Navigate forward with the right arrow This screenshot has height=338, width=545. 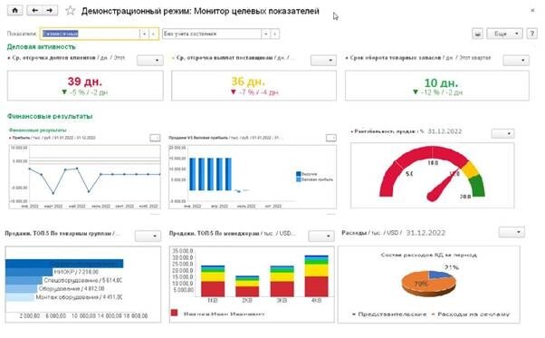point(50,11)
